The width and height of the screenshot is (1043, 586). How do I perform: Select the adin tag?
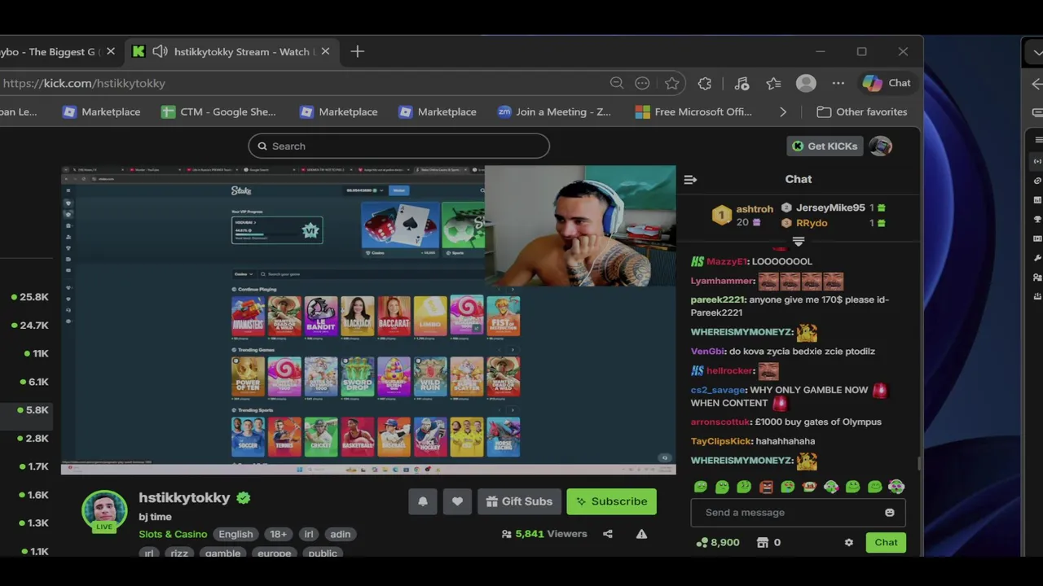[x=341, y=534]
